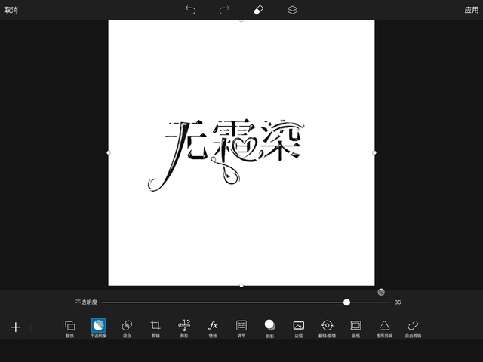Viewport: 483px width, 362px height.
Task: Select the 翻转/旋转 flip rotate tool
Action: pos(328,327)
